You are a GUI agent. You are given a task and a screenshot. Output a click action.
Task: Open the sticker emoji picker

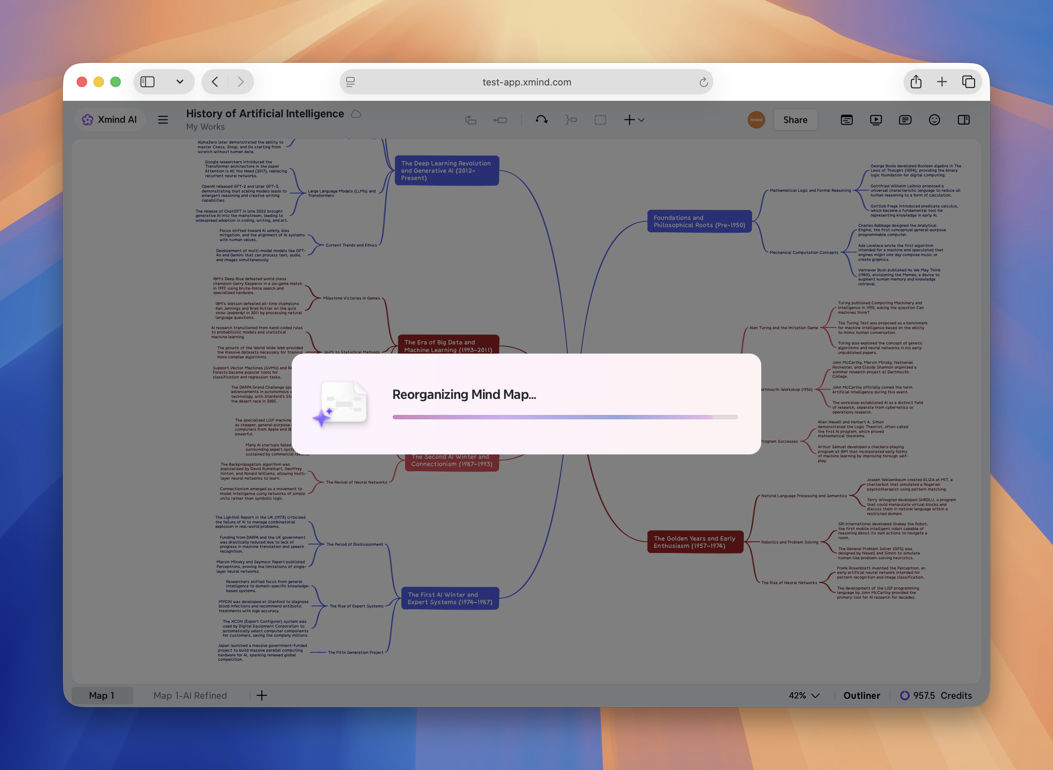click(x=935, y=120)
